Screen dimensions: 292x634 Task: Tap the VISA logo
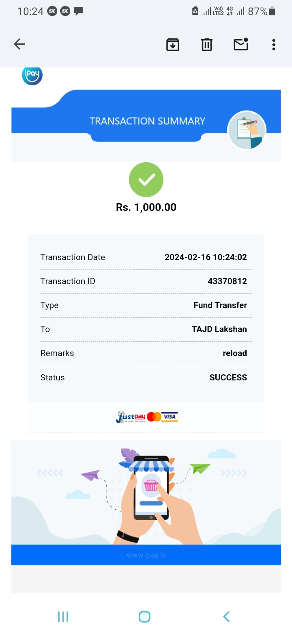170,417
